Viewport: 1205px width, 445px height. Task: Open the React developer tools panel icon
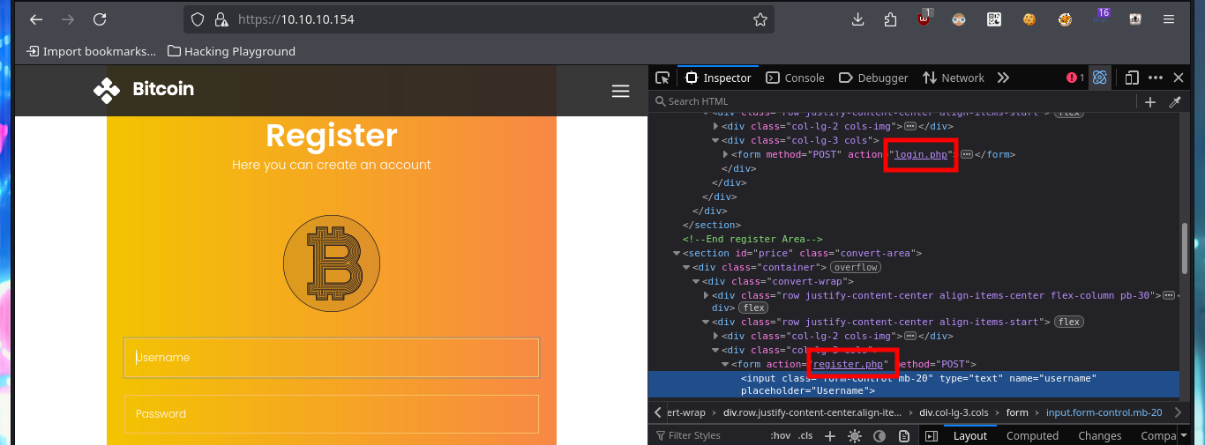1100,78
